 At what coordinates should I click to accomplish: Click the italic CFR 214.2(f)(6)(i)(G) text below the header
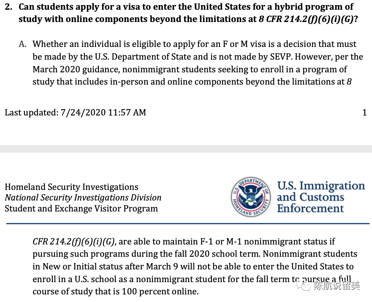click(74, 242)
